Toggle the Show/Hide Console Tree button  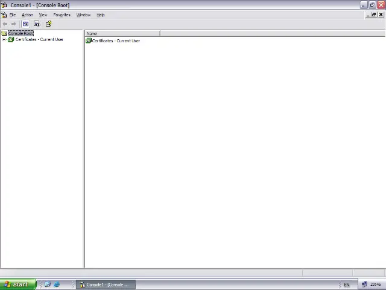tap(25, 24)
